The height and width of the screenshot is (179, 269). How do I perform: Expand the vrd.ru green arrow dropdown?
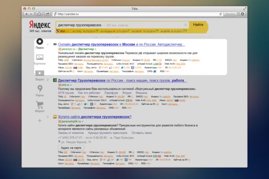71,85
